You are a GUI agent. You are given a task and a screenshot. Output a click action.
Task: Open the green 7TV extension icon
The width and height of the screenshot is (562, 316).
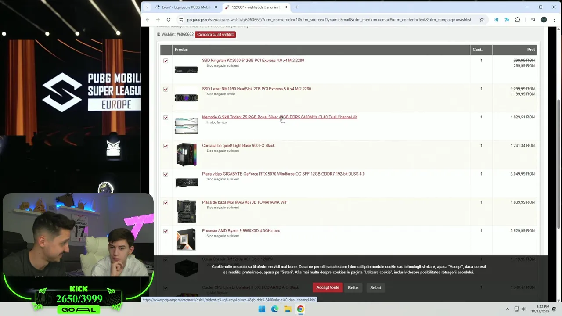point(507,20)
